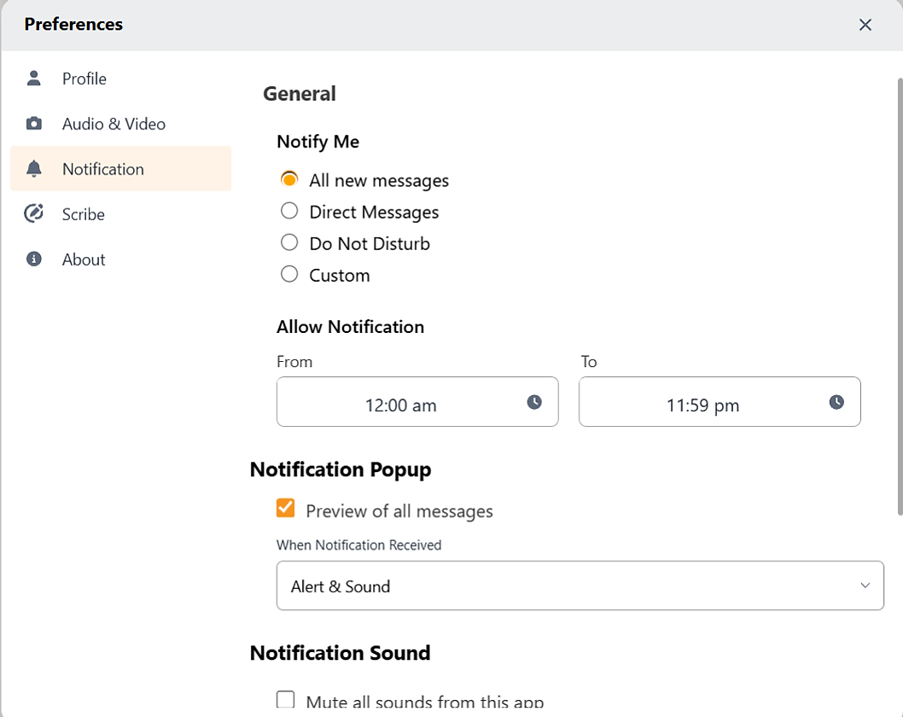903x717 pixels.
Task: Click the To time field 11:59 pm
Action: point(719,402)
